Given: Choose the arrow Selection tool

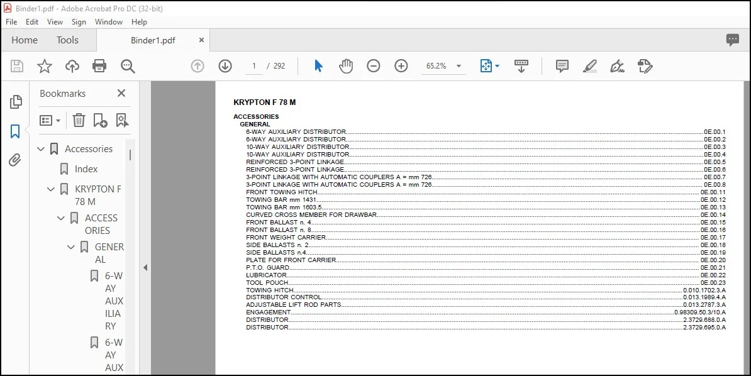Looking at the screenshot, I should (318, 66).
